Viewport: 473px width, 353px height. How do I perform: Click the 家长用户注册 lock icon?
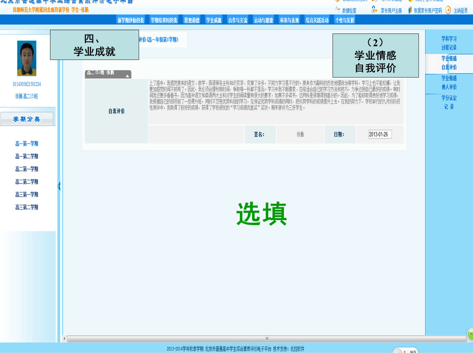click(x=374, y=9)
